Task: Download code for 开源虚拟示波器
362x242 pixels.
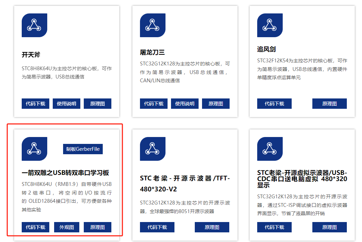Action: (274, 227)
